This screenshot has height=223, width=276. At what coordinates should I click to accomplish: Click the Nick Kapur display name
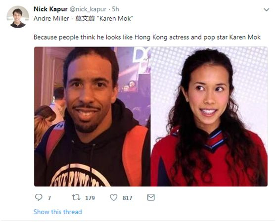tap(50, 9)
